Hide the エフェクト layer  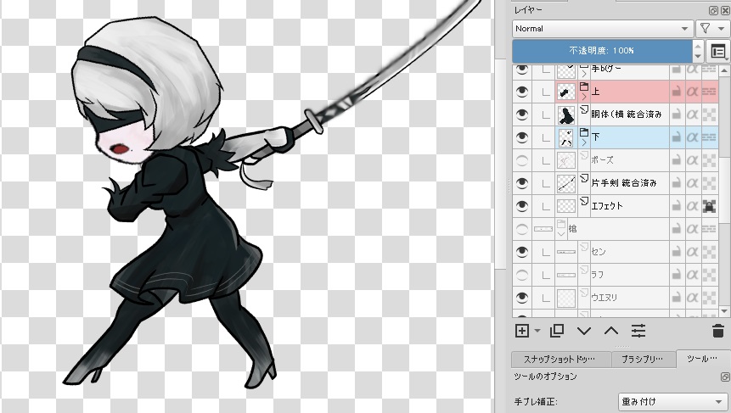(521, 206)
